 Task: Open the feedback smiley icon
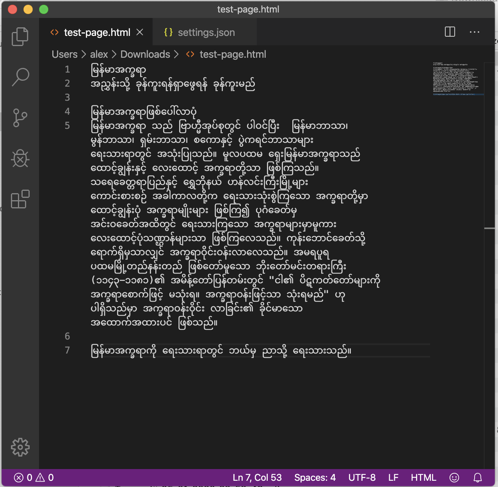(x=453, y=477)
